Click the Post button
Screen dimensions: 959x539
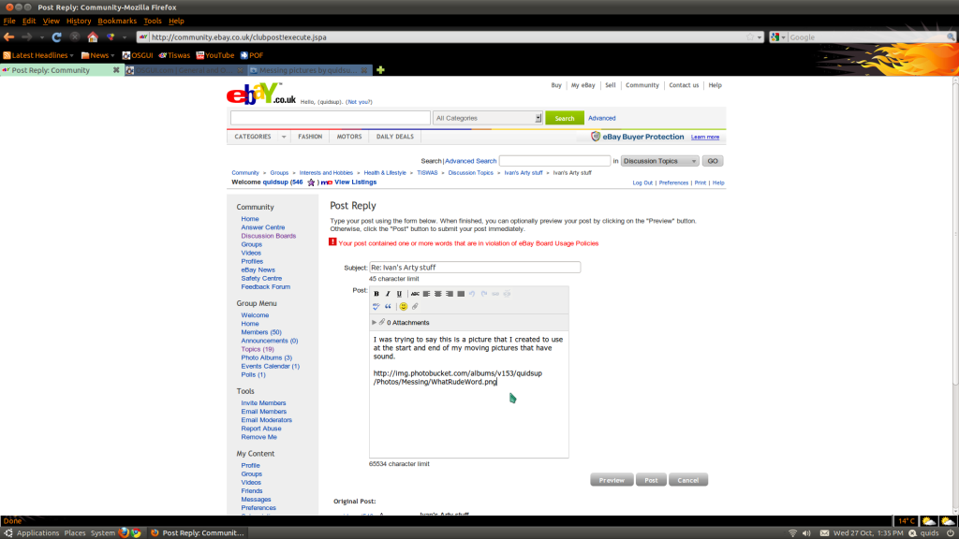(x=651, y=480)
